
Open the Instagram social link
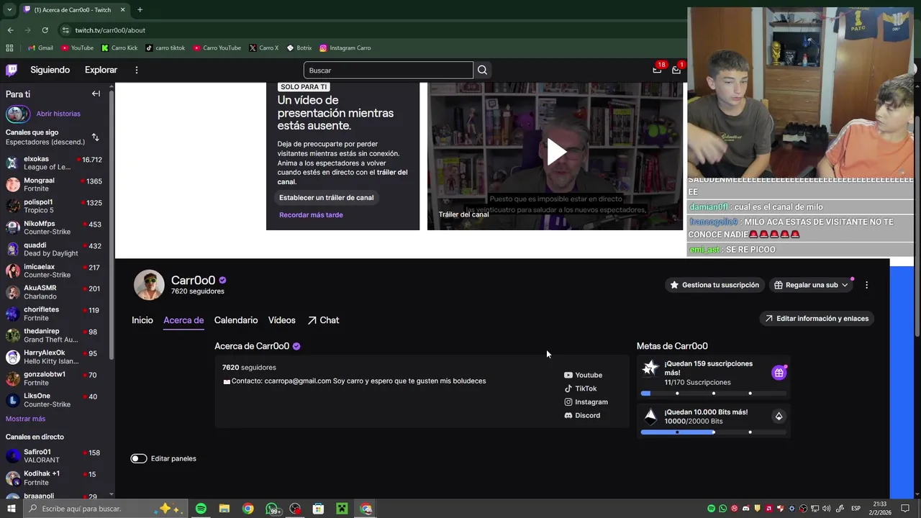(586, 402)
